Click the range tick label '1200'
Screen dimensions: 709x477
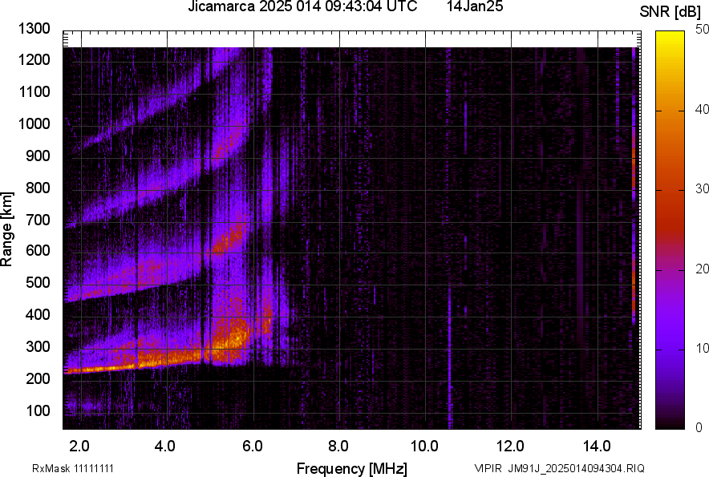point(34,59)
